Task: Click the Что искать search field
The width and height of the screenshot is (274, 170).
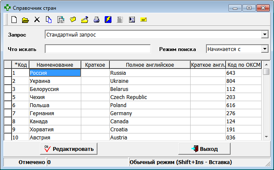Action: click(98, 49)
